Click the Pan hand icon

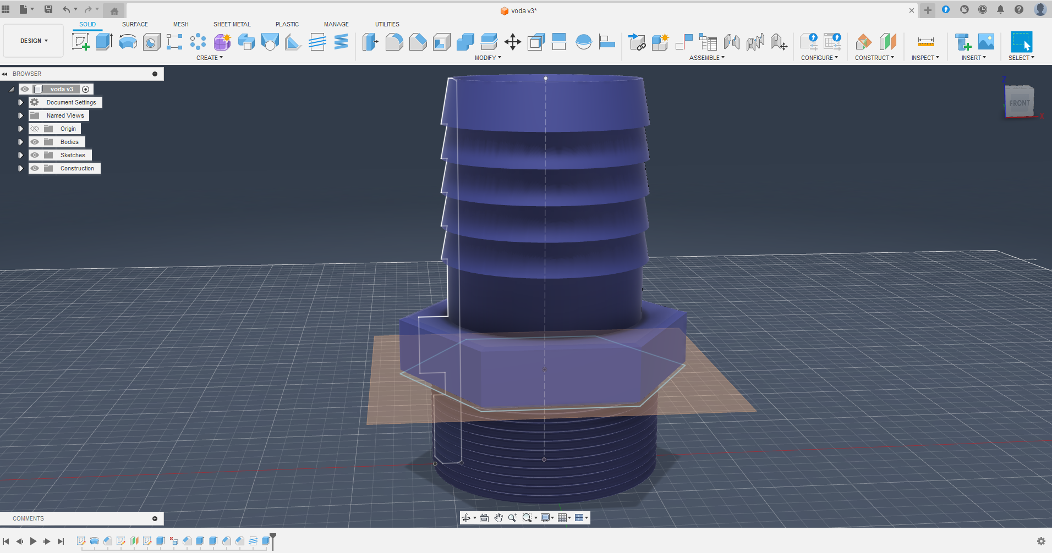click(498, 518)
